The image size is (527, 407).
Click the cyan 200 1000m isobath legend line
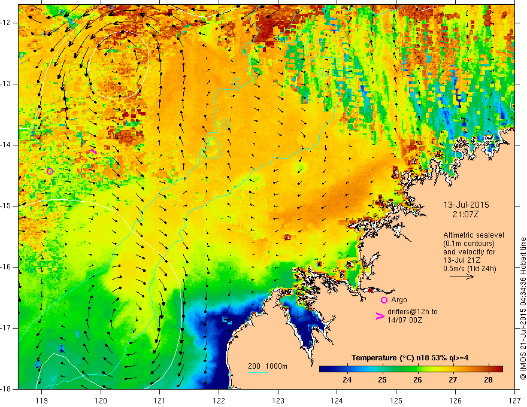pos(258,372)
